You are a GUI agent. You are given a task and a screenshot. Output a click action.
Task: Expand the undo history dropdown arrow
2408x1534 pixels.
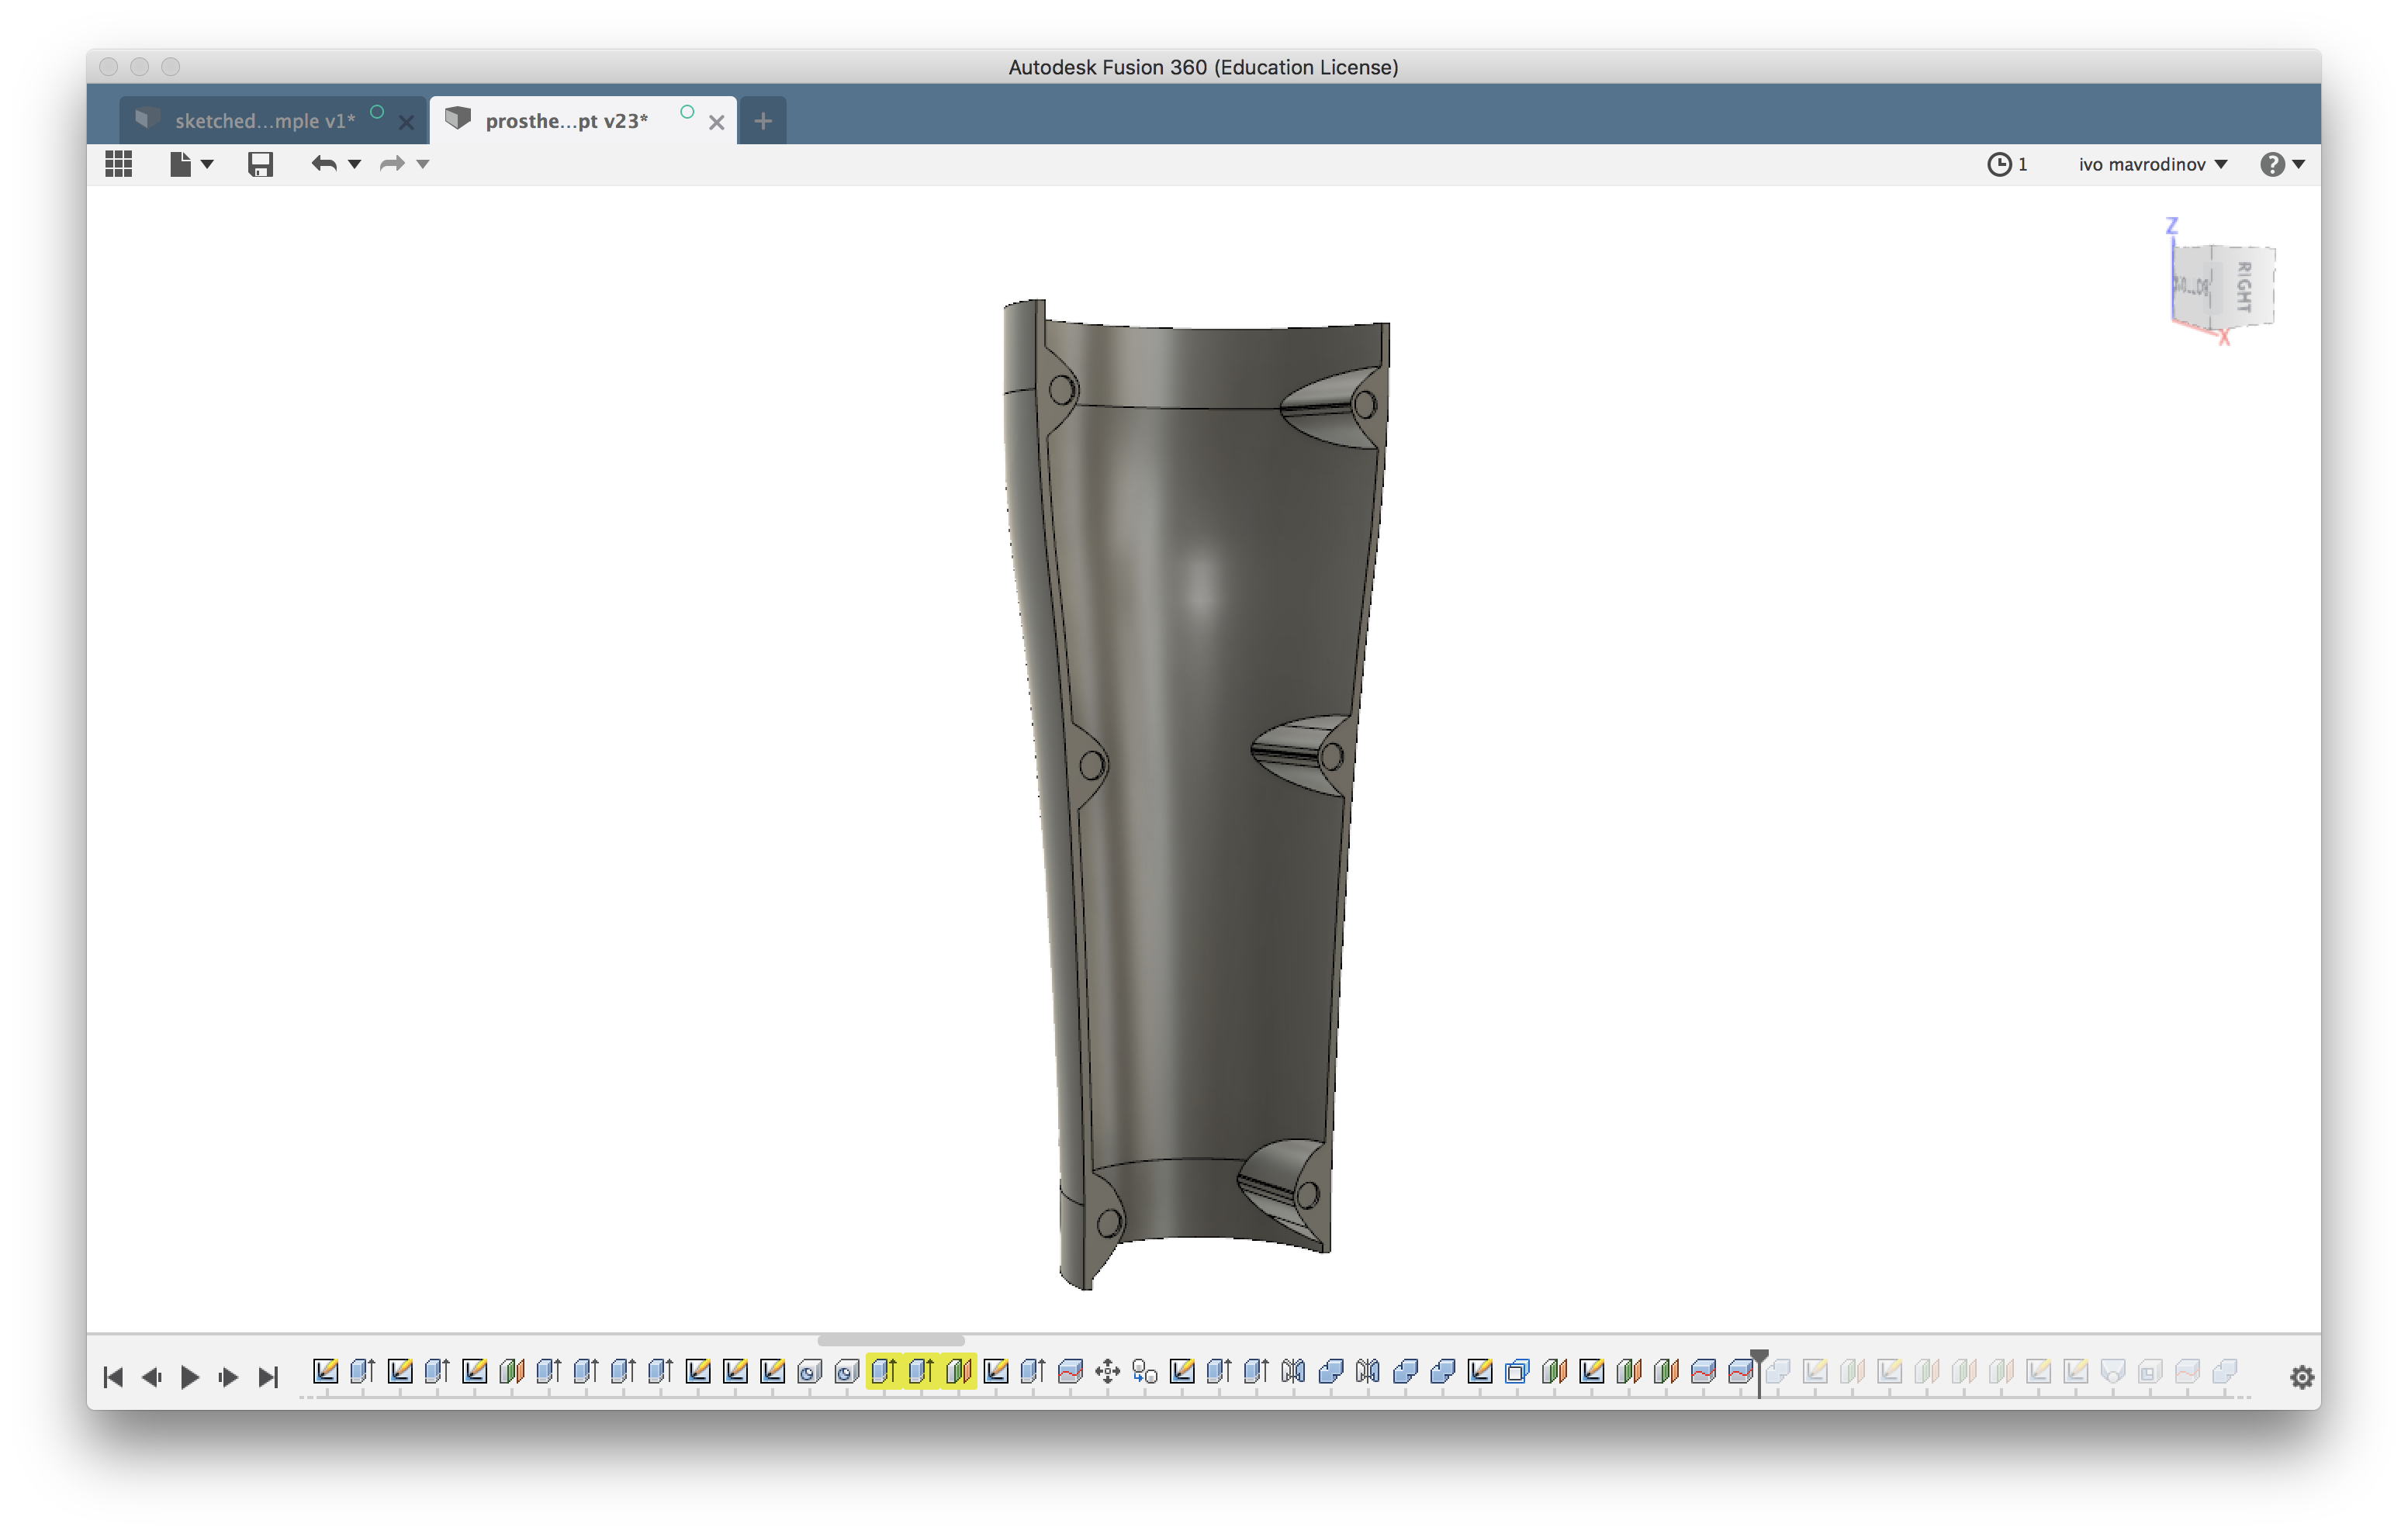(x=354, y=164)
